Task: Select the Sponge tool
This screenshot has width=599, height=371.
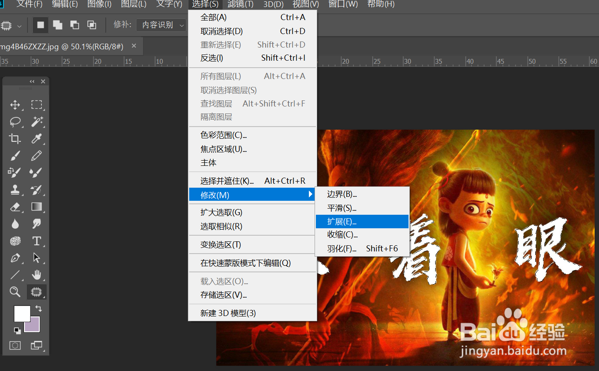Action: [x=15, y=241]
